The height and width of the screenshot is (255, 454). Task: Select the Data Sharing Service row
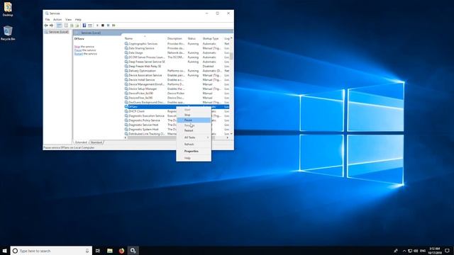coord(177,48)
